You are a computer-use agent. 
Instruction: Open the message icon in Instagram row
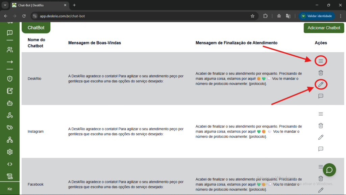tap(321, 149)
